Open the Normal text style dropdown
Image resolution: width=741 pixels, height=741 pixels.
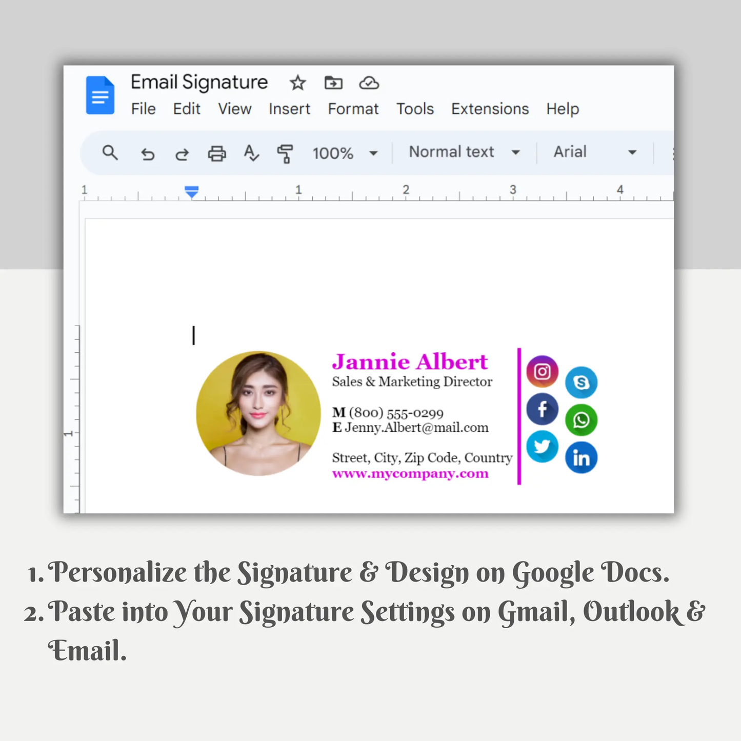click(464, 152)
